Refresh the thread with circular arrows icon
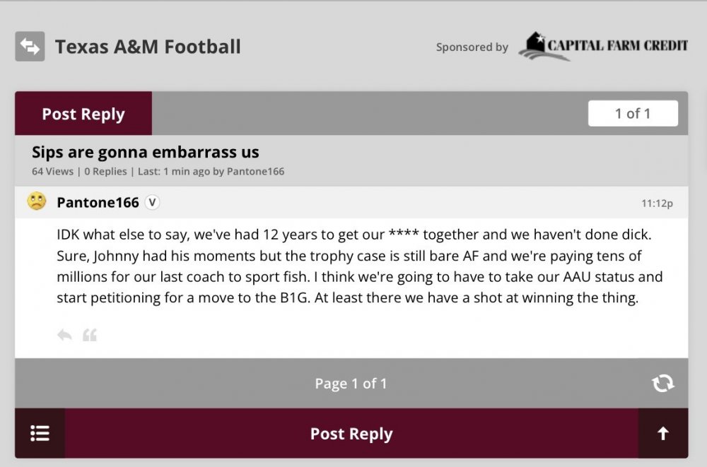Screen dimensions: 707x467 pyautogui.click(x=662, y=383)
